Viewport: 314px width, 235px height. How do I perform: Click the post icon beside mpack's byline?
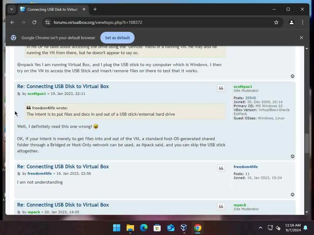point(19,212)
